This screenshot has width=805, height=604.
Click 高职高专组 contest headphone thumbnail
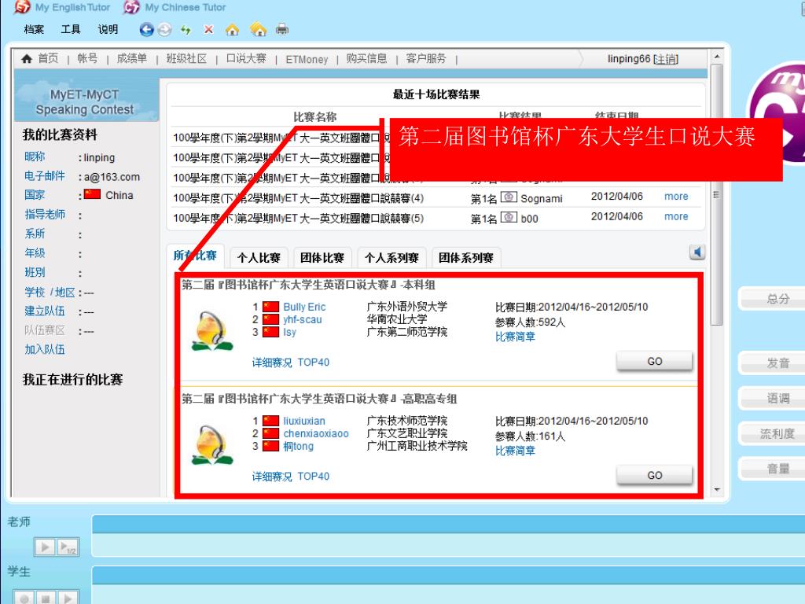(212, 445)
